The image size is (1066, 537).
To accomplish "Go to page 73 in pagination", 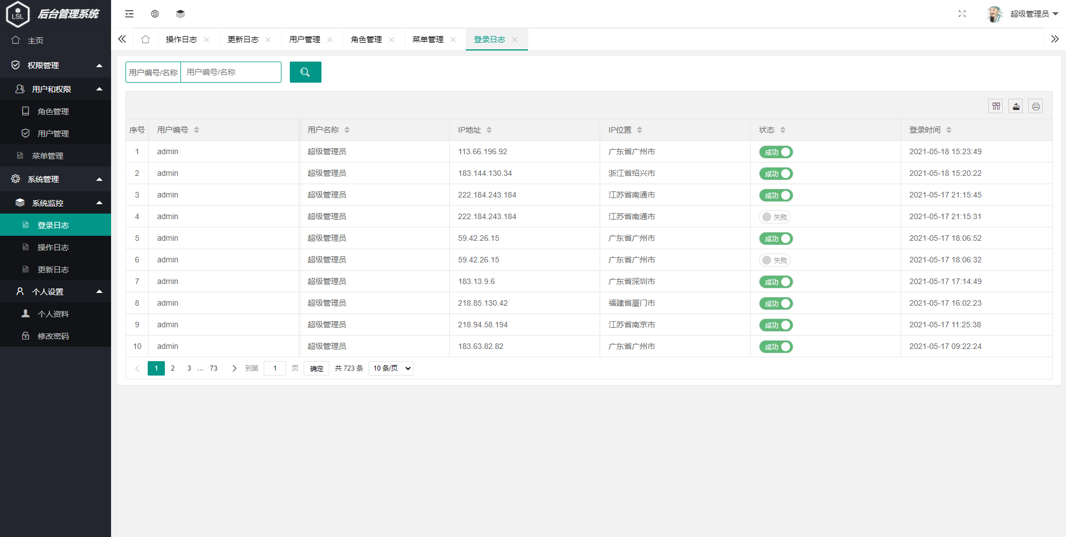I will click(214, 368).
